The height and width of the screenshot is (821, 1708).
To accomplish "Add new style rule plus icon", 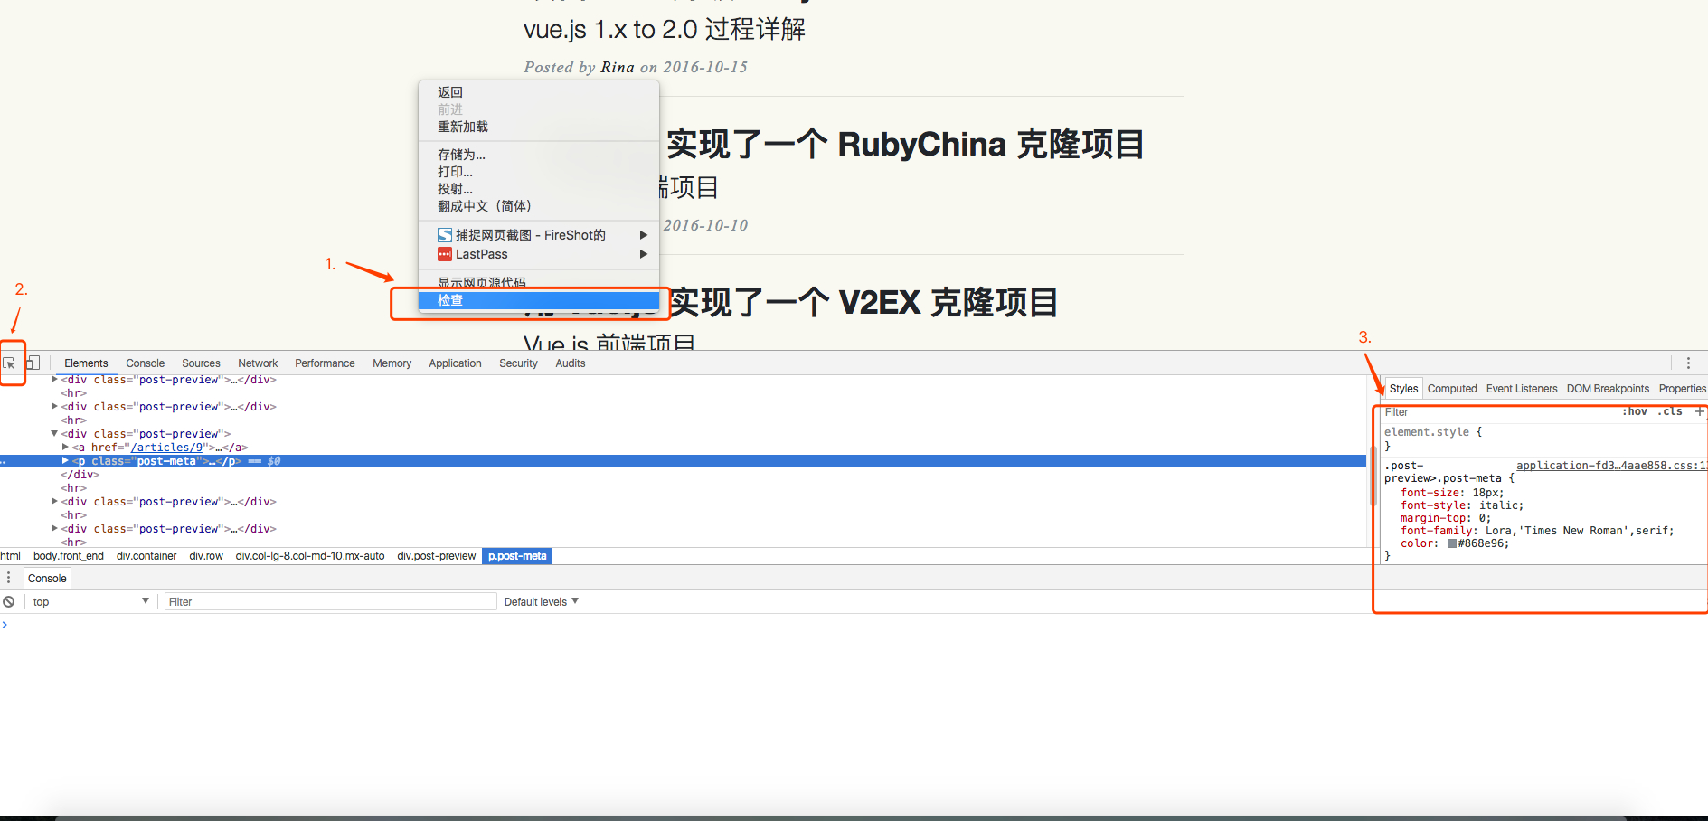I will click(x=1699, y=411).
